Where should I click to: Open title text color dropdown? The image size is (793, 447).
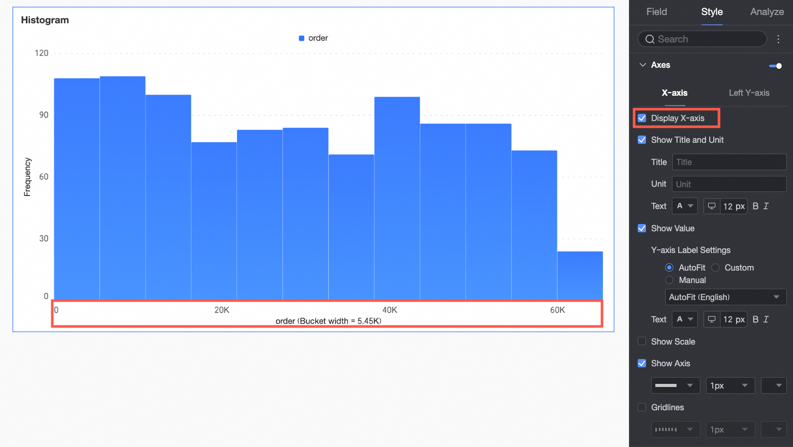click(x=685, y=206)
